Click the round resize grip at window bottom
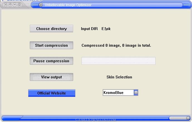The image size is (192, 122). (x=188, y=118)
